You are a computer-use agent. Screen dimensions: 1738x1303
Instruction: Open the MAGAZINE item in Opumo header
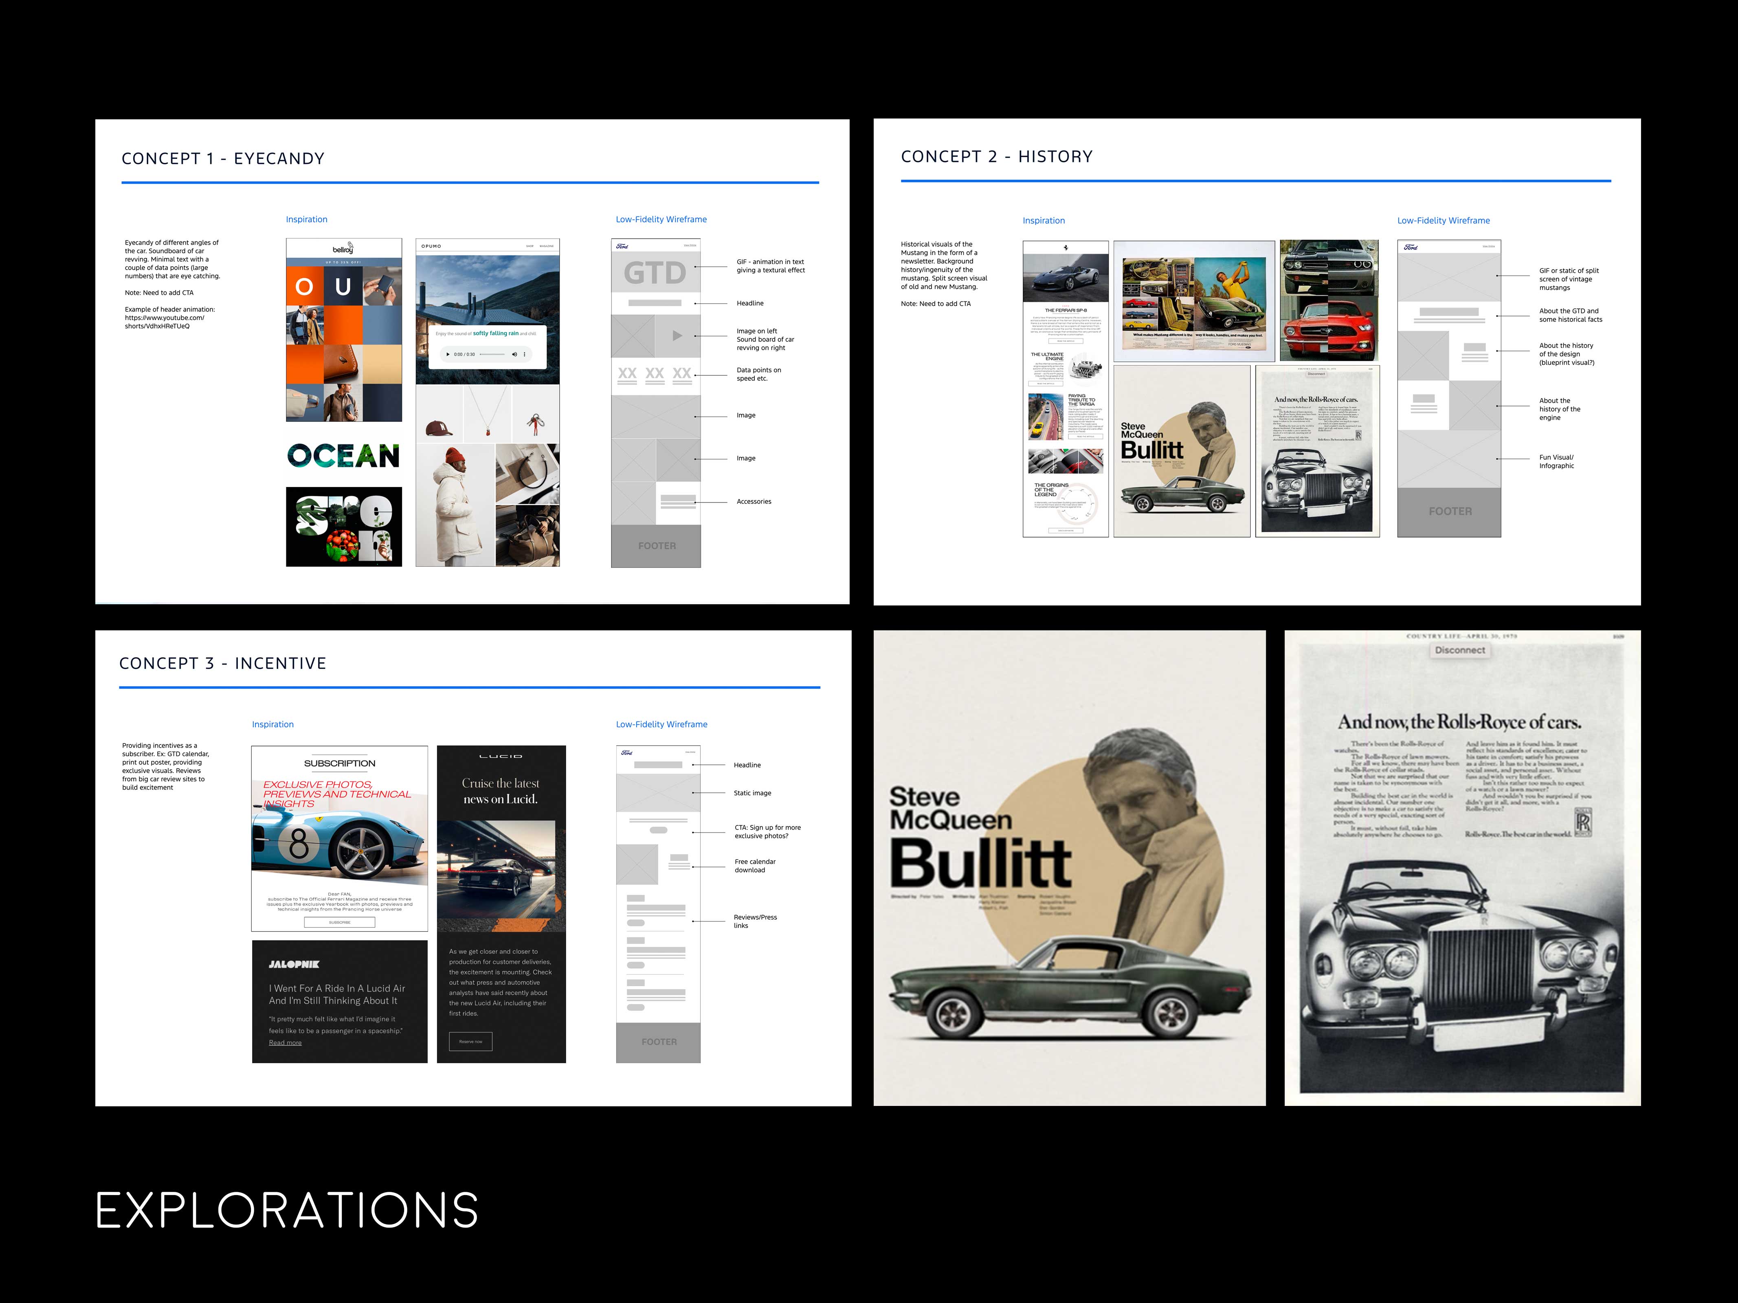click(x=546, y=247)
